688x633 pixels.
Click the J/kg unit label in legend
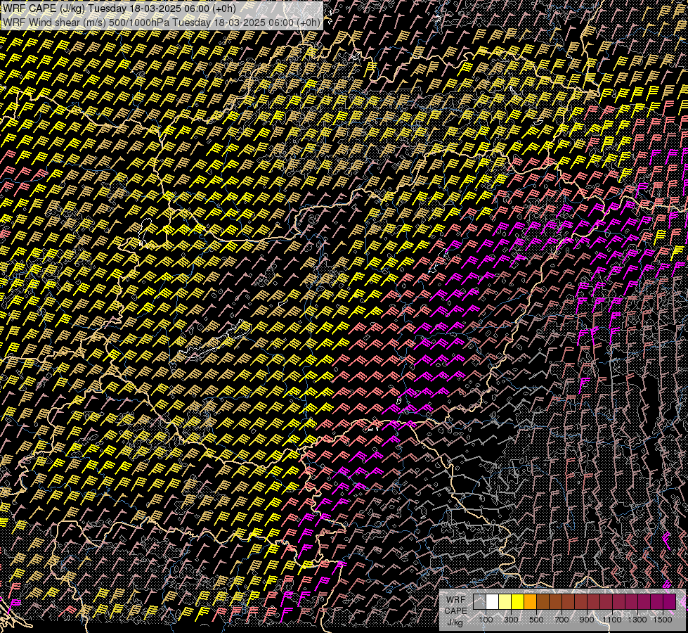click(455, 622)
